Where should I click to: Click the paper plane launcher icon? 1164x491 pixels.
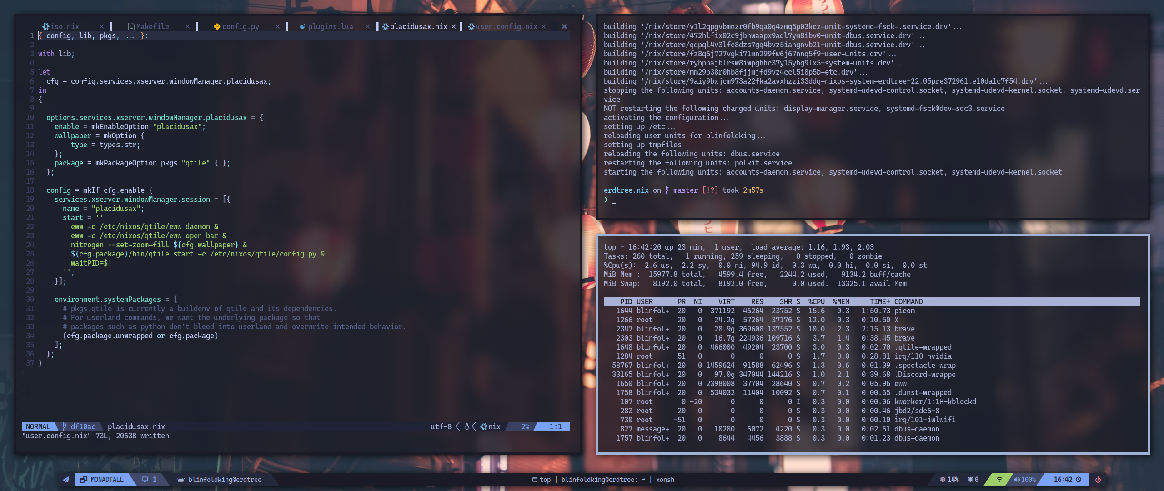[66, 480]
